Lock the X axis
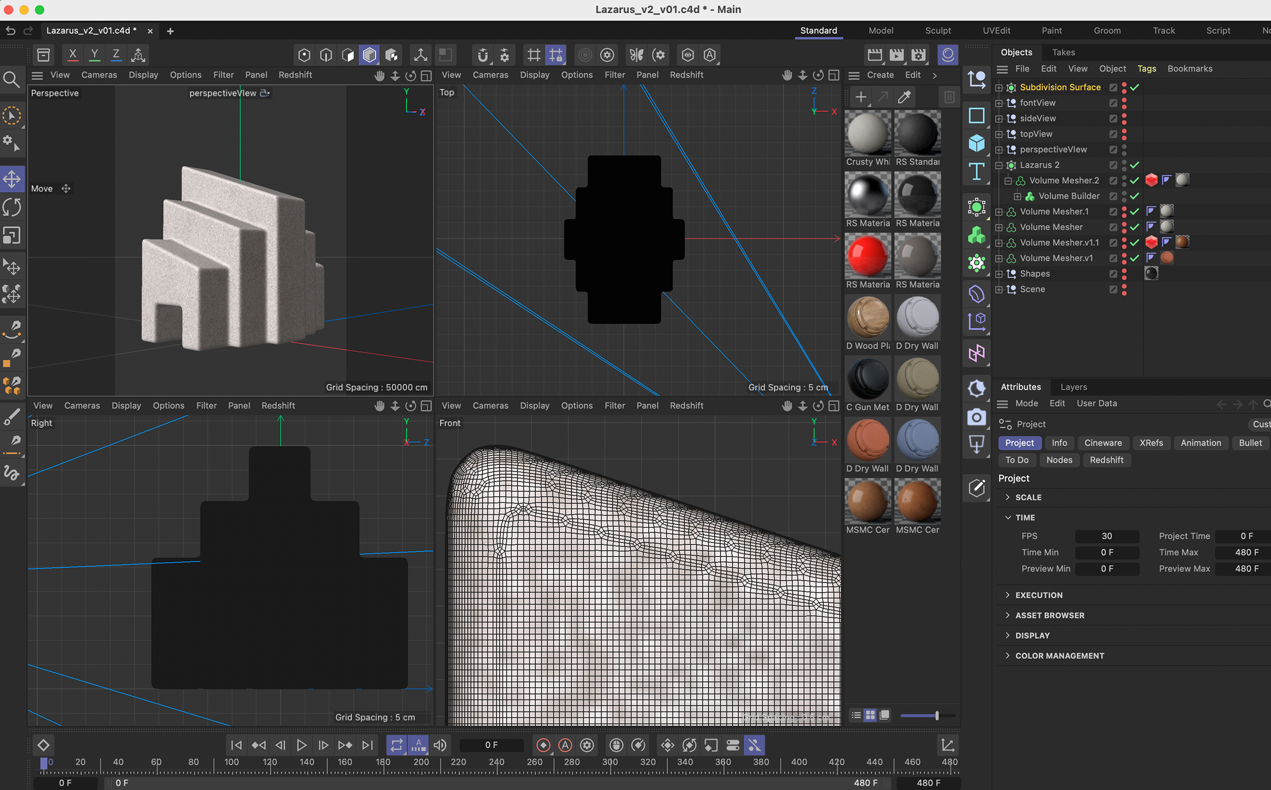Screen dimensions: 1271x790 pos(73,55)
